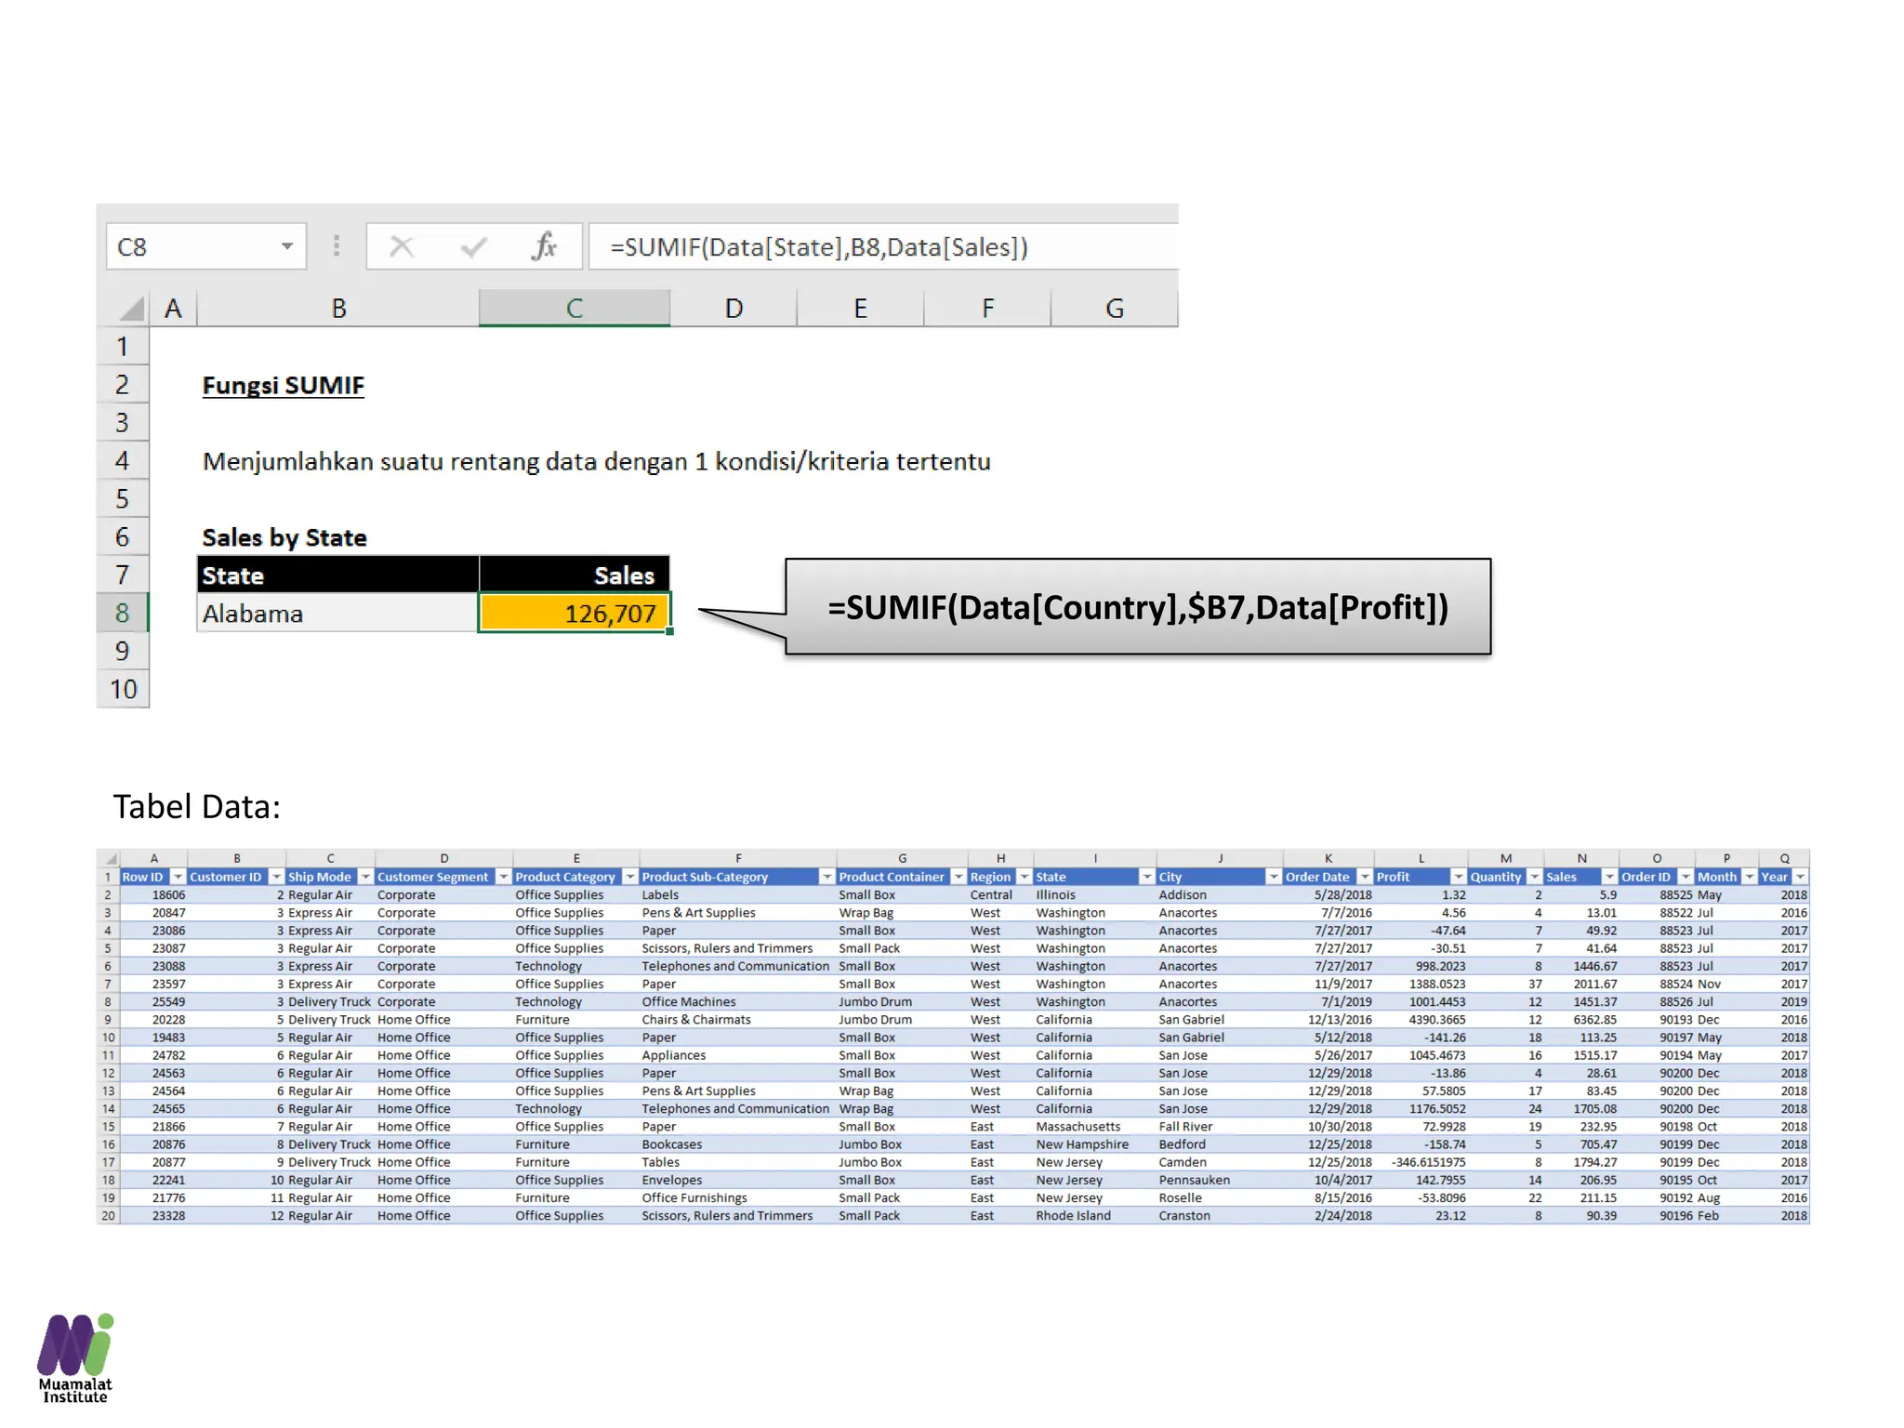
Task: Click the Row ID cell 18606
Action: coord(153,894)
